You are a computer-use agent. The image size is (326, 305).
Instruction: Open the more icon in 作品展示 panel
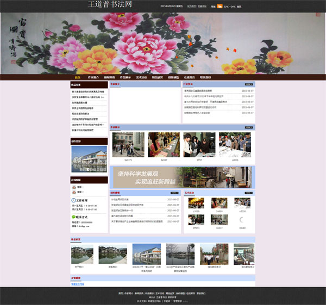tap(249, 128)
